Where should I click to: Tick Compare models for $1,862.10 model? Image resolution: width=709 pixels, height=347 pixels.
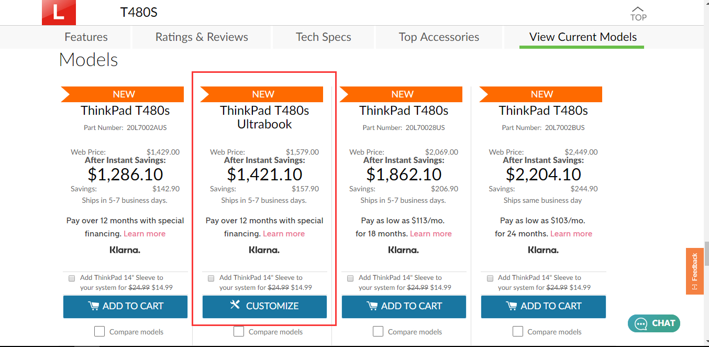[379, 331]
